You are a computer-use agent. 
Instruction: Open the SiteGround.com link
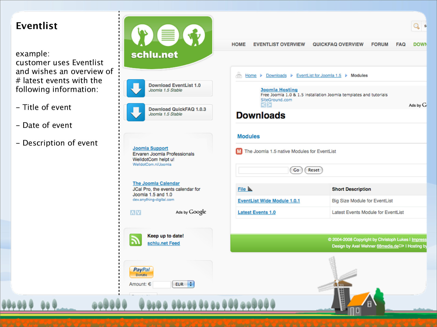[276, 100]
